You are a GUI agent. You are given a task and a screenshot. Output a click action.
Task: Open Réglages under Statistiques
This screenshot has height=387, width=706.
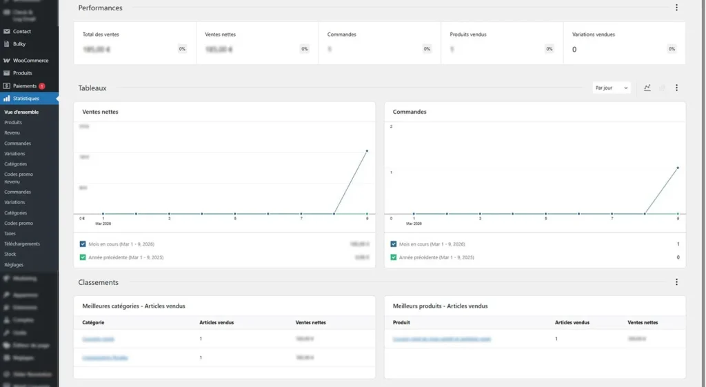click(14, 265)
